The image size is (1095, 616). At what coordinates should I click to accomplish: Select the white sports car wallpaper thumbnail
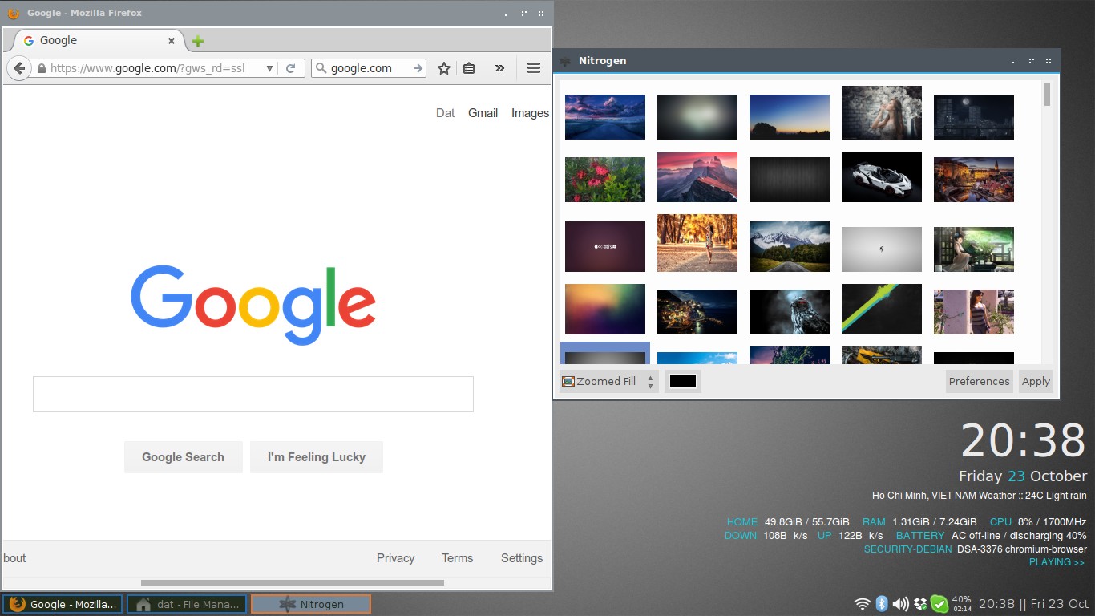[x=882, y=177]
